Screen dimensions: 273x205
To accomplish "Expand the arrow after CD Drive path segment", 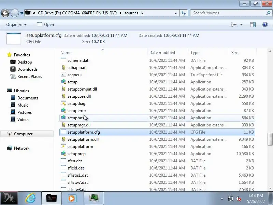I will click(x=121, y=13).
